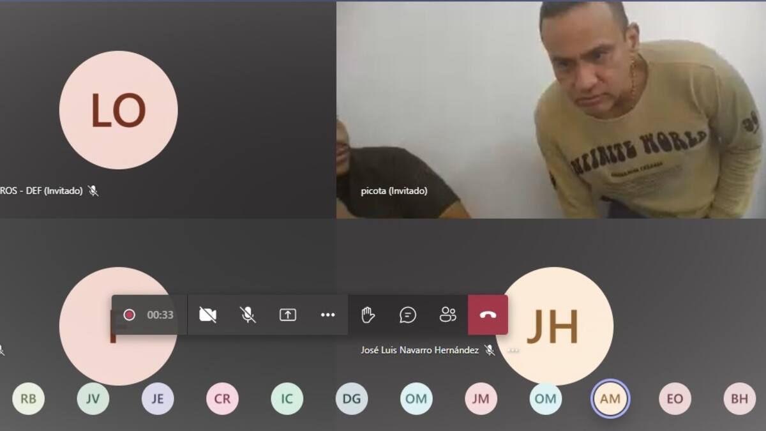Screen dimensions: 766x431
Task: Click the BH participant avatar
Action: 739,399
